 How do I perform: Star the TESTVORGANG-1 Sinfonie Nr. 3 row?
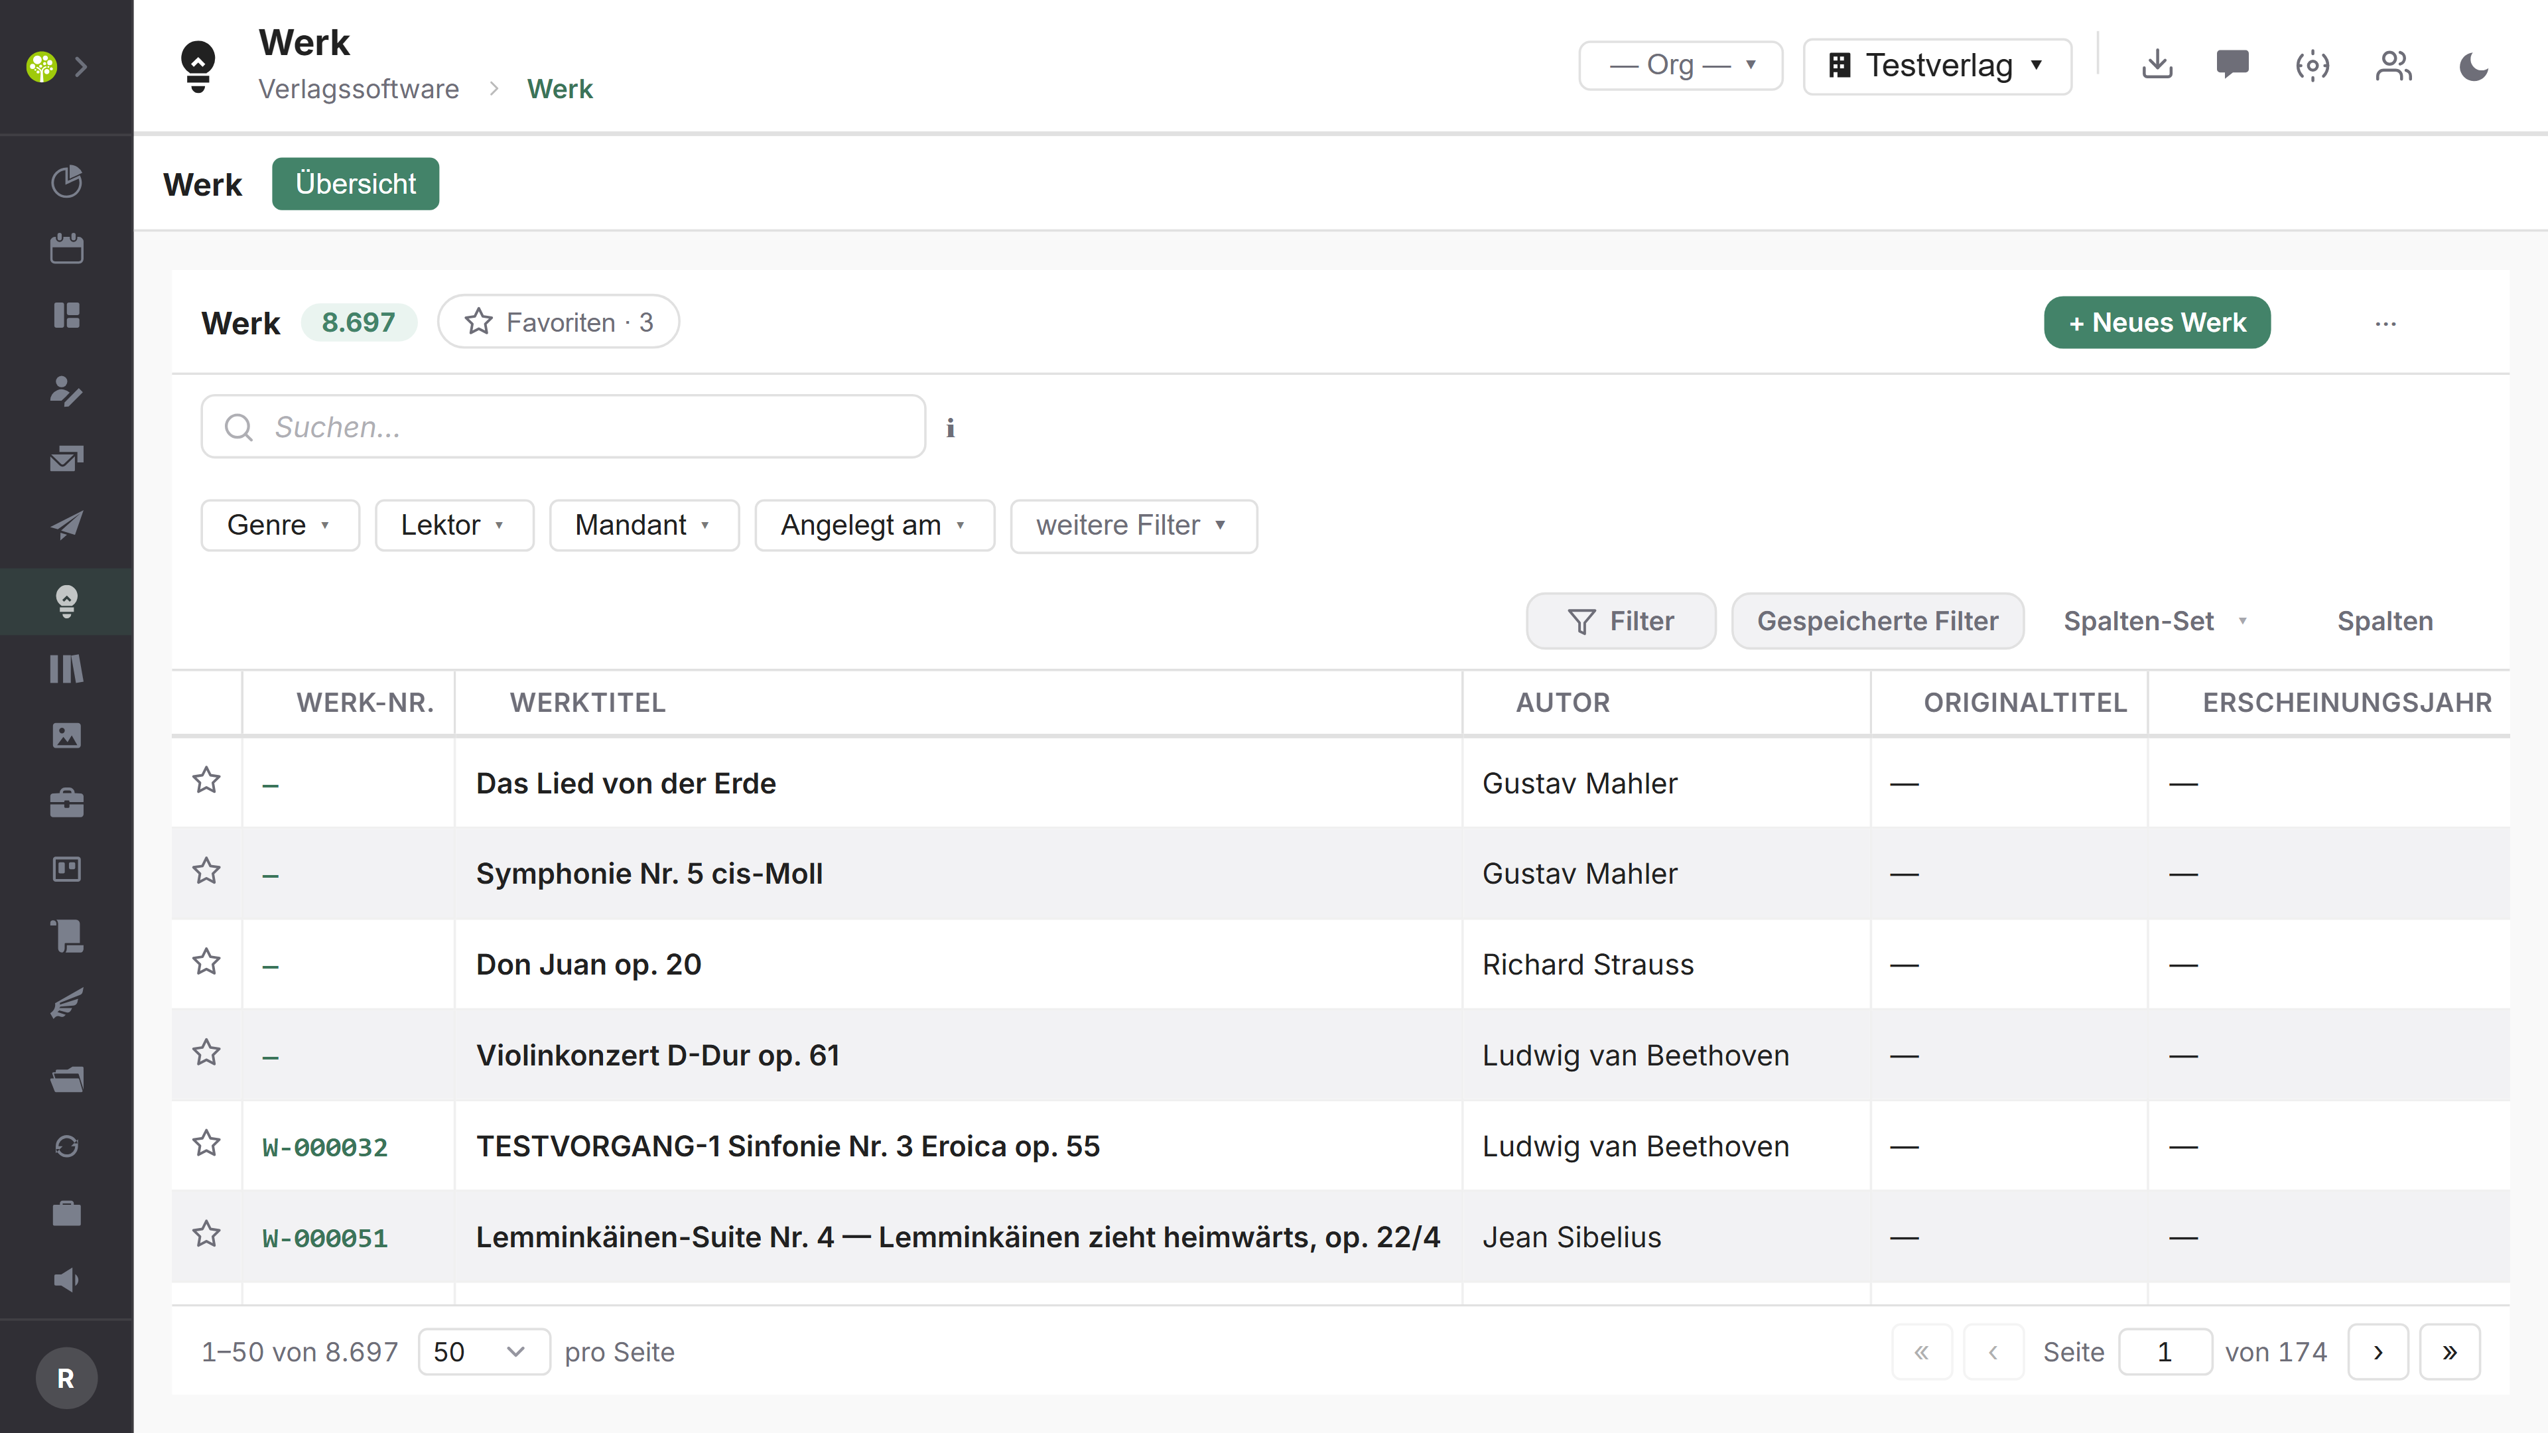click(x=206, y=1143)
